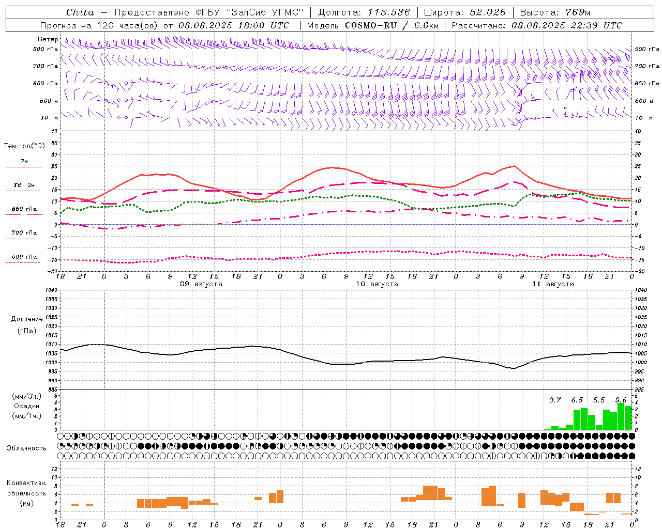
Task: Click the Осадки precipitation label
Action: pyautogui.click(x=27, y=406)
